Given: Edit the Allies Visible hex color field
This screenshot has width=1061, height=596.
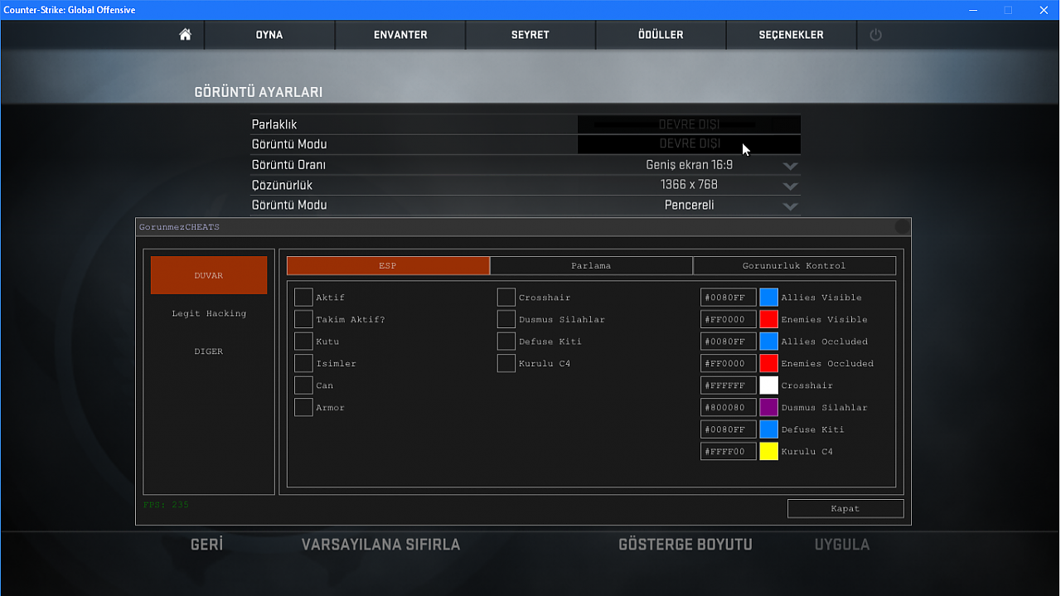Looking at the screenshot, I should coord(729,298).
